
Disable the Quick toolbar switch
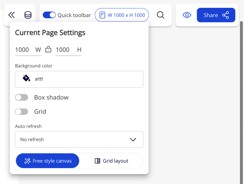(x=49, y=15)
